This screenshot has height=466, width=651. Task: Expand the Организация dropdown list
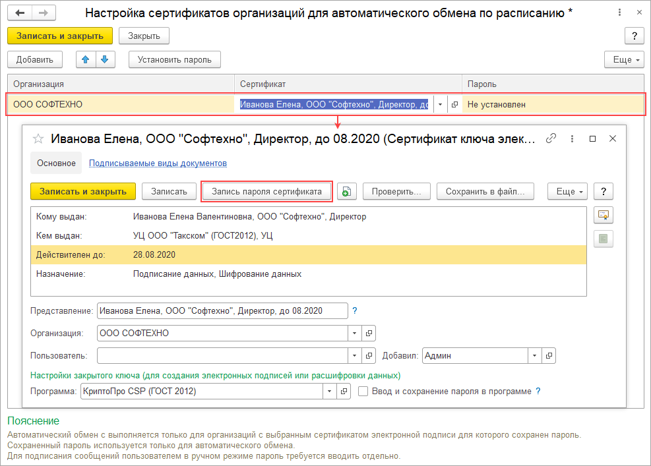[355, 334]
